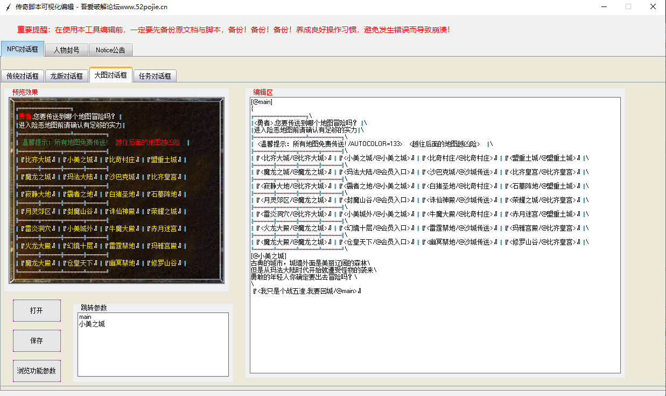Click 石墓阵地 link in preview
This screenshot has height=396, width=666.
pyautogui.click(x=164, y=194)
